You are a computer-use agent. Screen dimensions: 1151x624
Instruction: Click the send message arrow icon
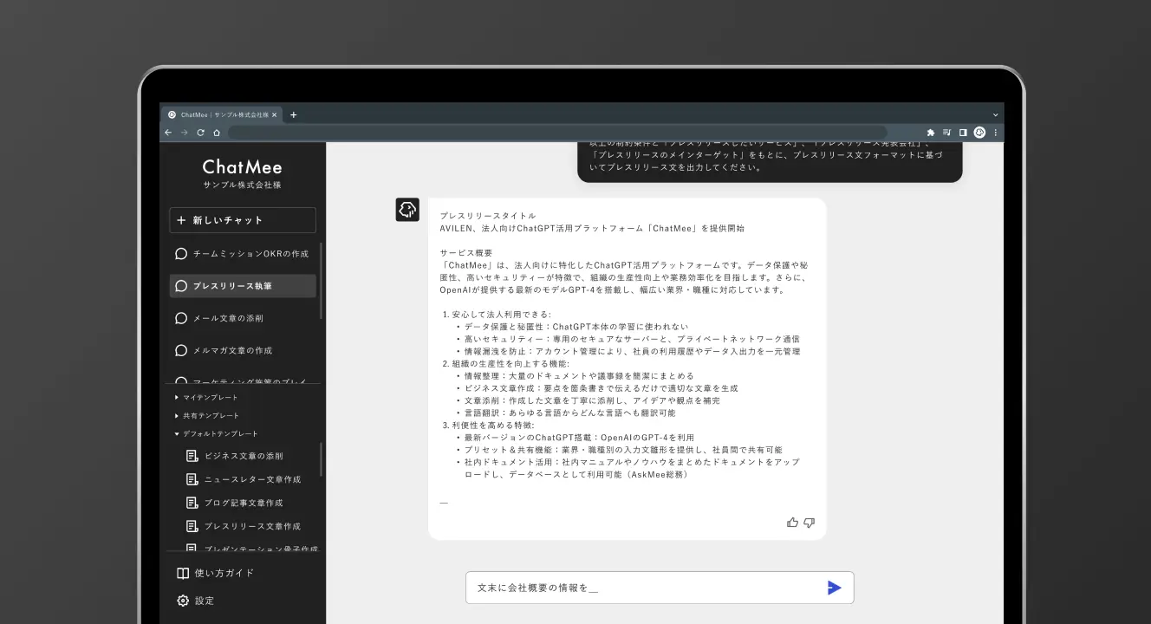pos(834,588)
